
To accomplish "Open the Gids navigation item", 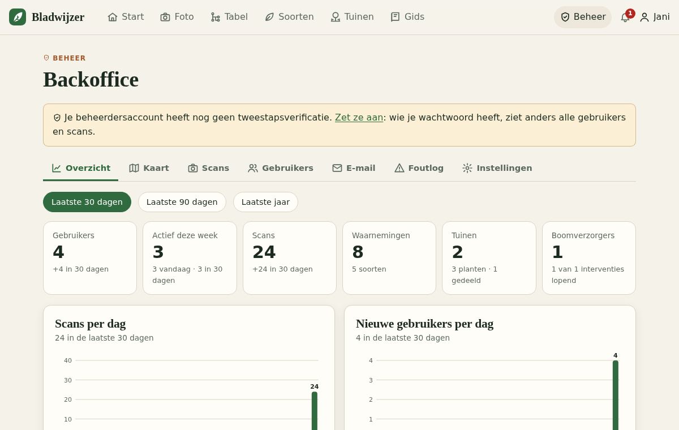I will pyautogui.click(x=407, y=17).
